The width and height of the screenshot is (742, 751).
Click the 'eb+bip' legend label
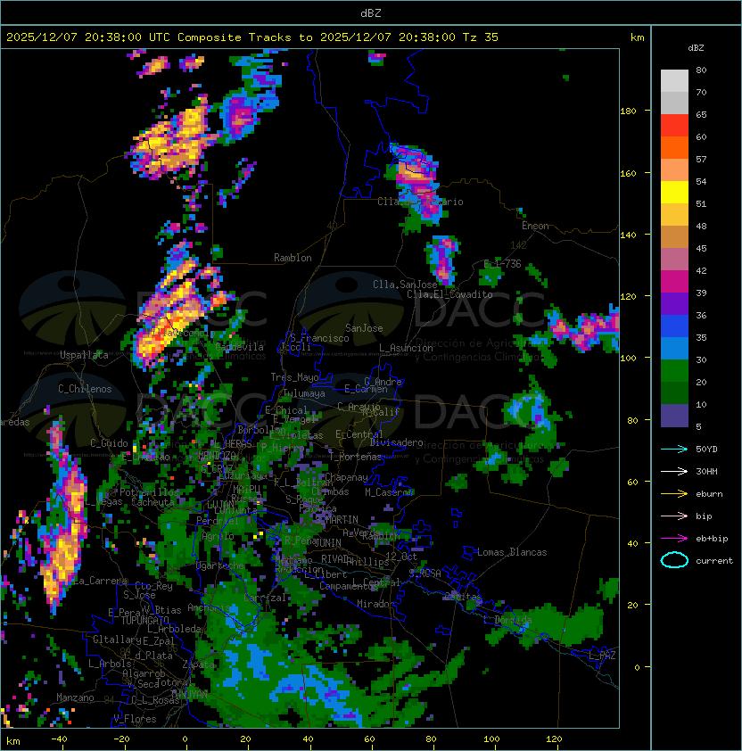click(712, 539)
